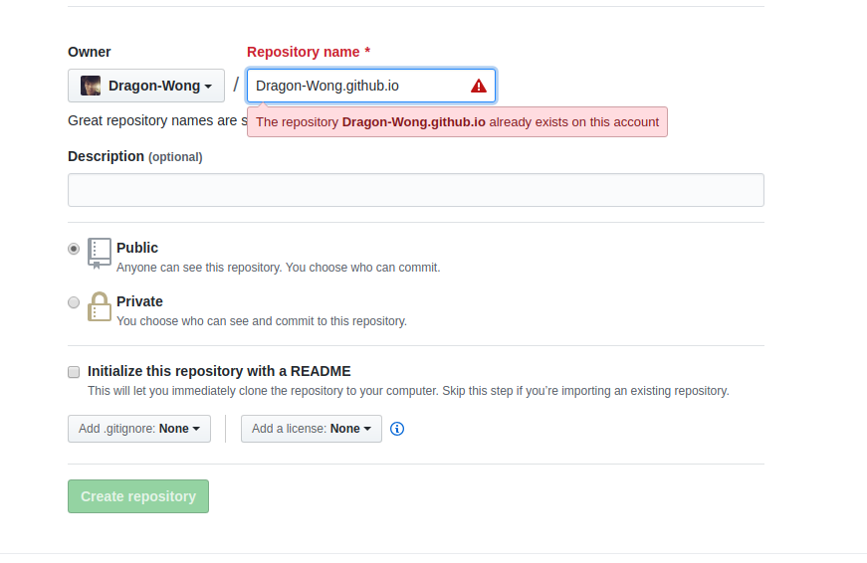Select the Public radio button
The image size is (867, 563).
[74, 249]
